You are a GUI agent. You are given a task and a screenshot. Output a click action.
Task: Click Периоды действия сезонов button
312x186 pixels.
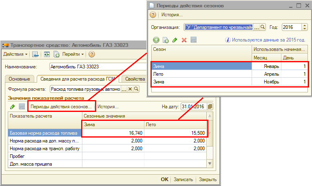click(62, 107)
